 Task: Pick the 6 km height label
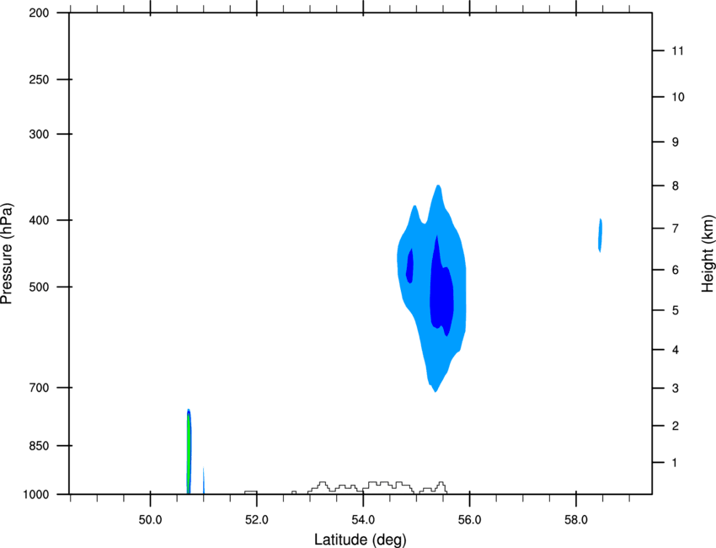(x=676, y=270)
